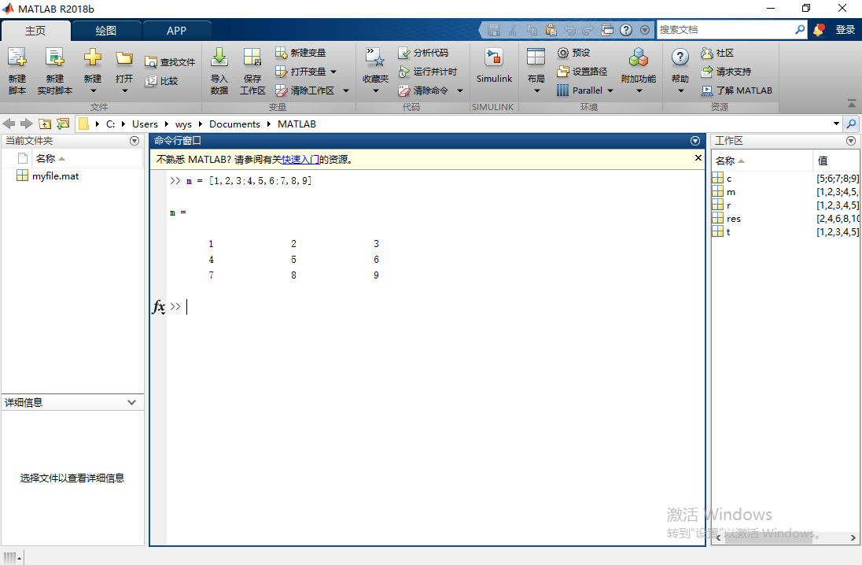
Task: Expand the Open Variable dropdown arrow
Action: click(x=333, y=72)
